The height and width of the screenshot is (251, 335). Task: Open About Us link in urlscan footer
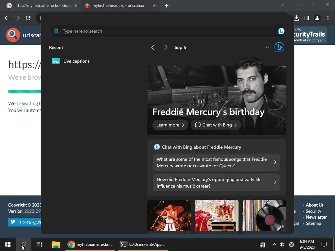coord(314,205)
